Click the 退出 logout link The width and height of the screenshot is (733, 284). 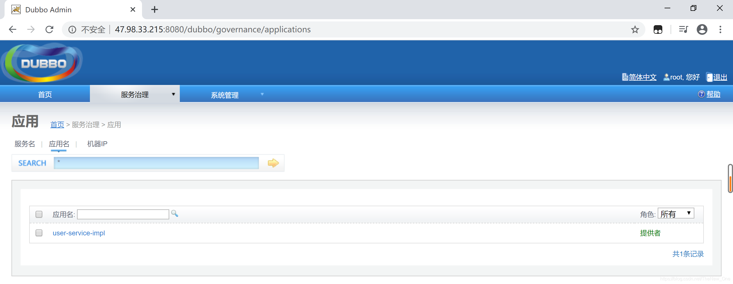pyautogui.click(x=720, y=77)
